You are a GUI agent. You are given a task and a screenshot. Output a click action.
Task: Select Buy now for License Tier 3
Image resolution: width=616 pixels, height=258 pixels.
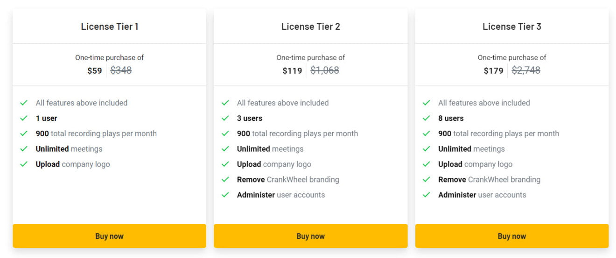511,236
